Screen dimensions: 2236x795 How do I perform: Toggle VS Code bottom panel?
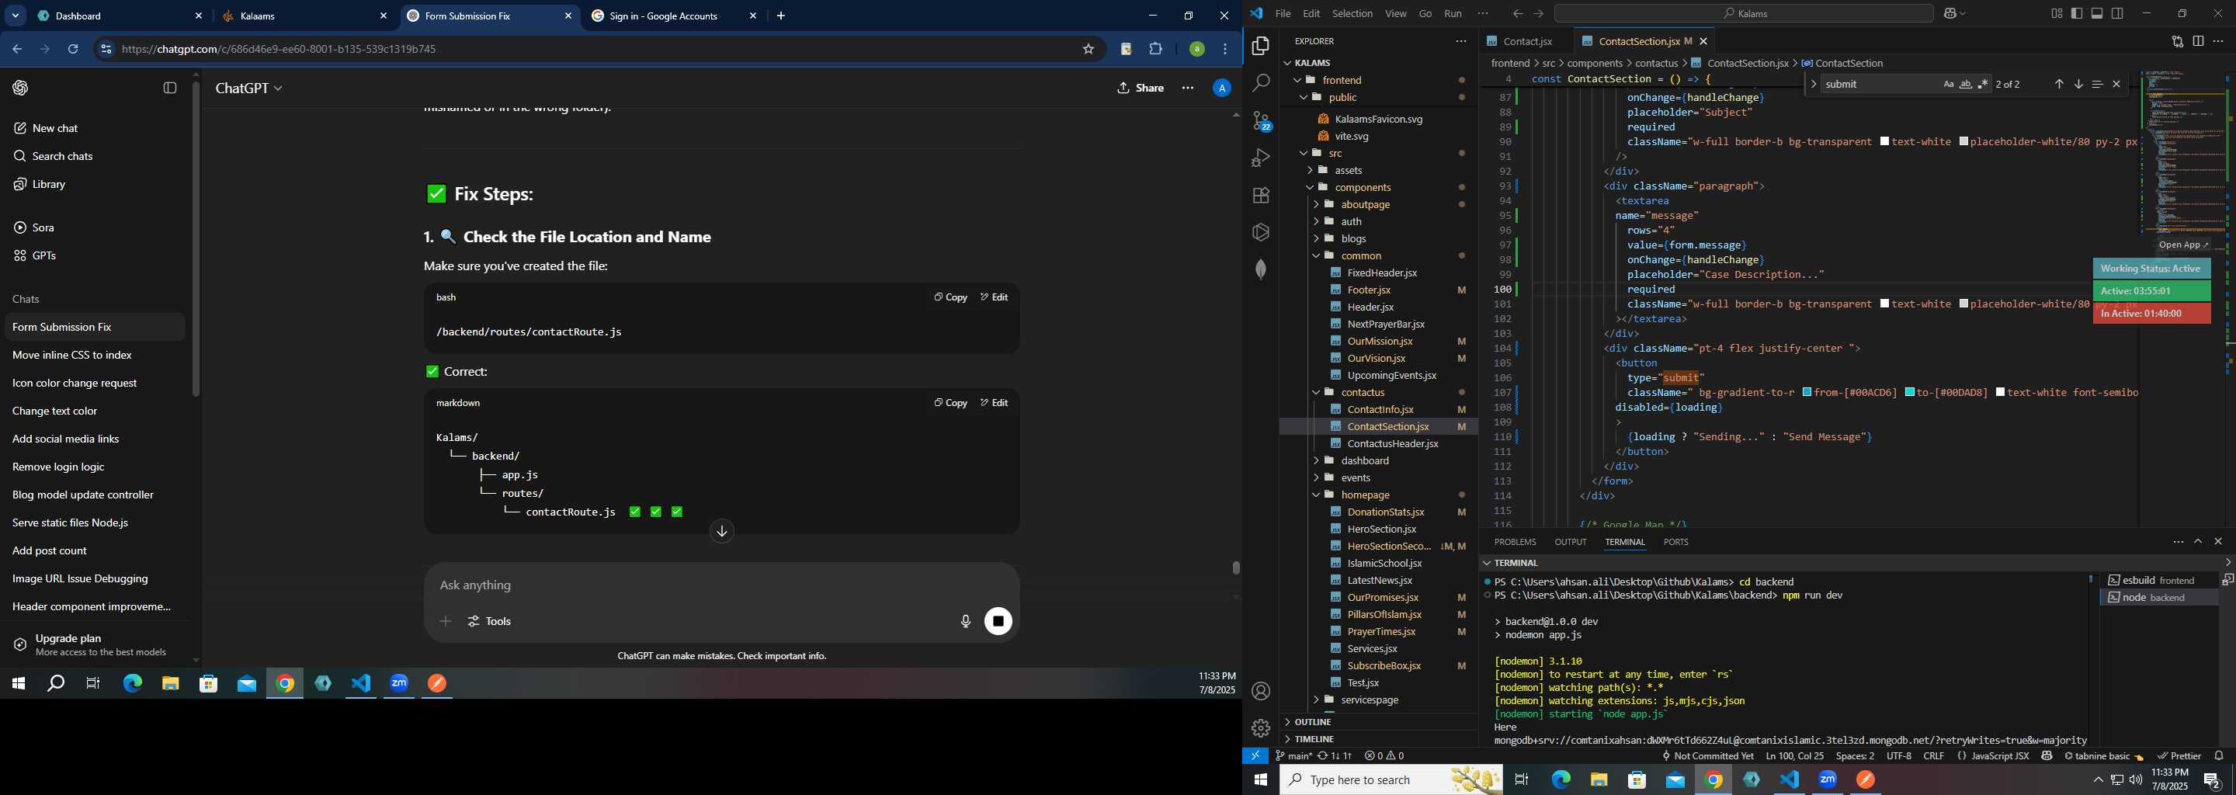tap(2096, 14)
